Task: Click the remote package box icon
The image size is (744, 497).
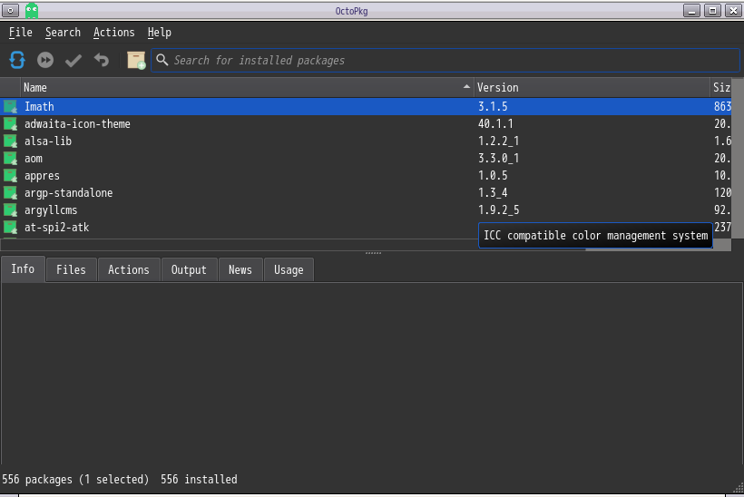Action: (136, 60)
